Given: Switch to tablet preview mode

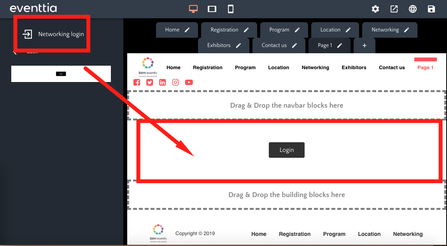Looking at the screenshot, I should point(212,9).
